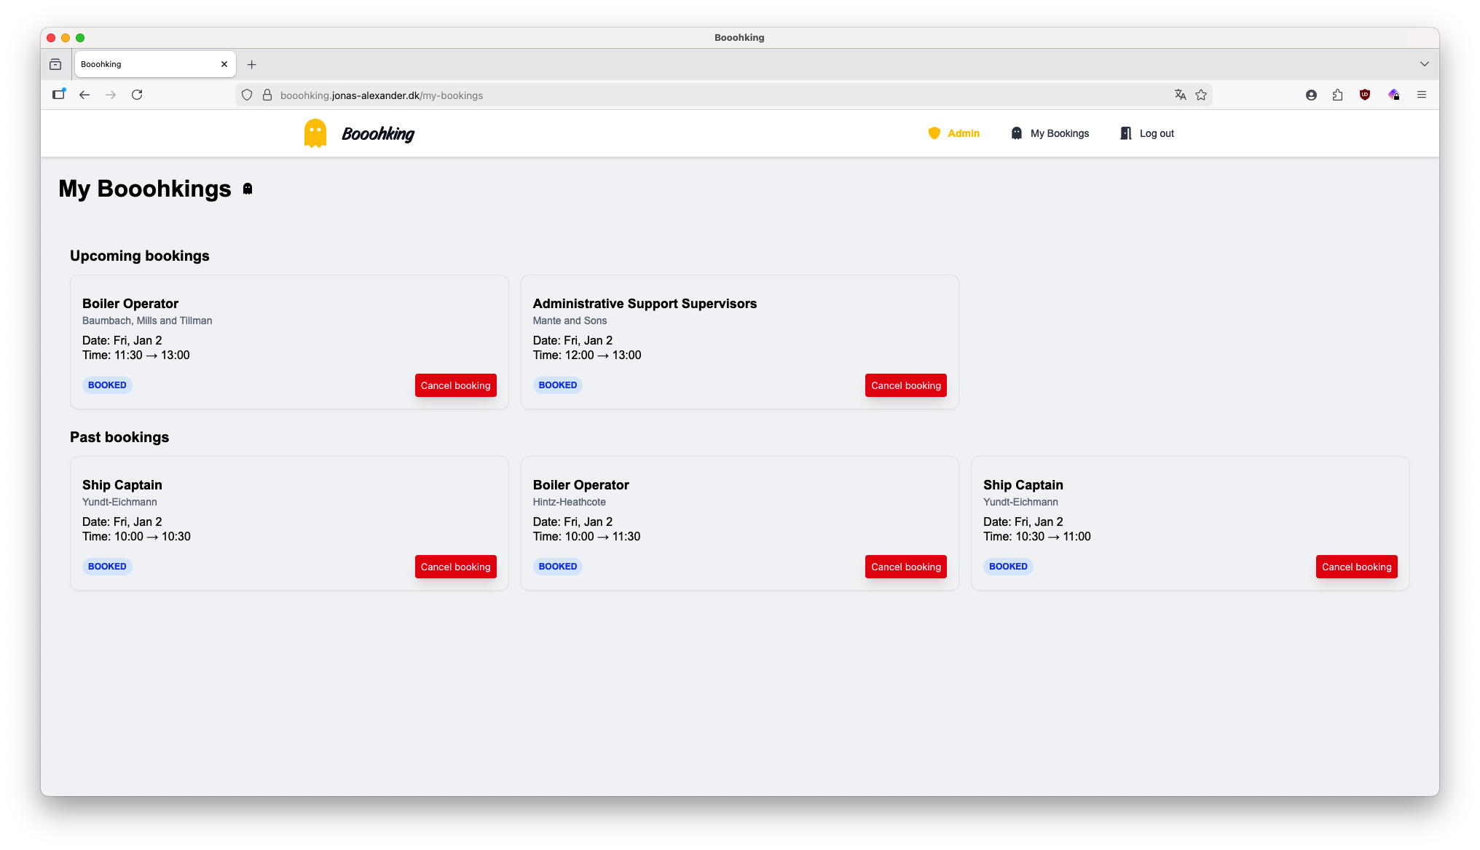Open the translate page icon
The height and width of the screenshot is (850, 1480).
[1180, 95]
